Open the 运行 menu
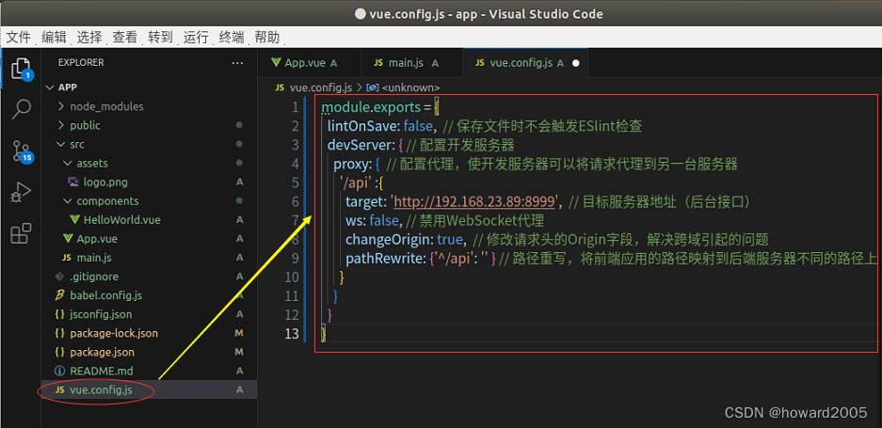This screenshot has height=428, width=882. (196, 38)
